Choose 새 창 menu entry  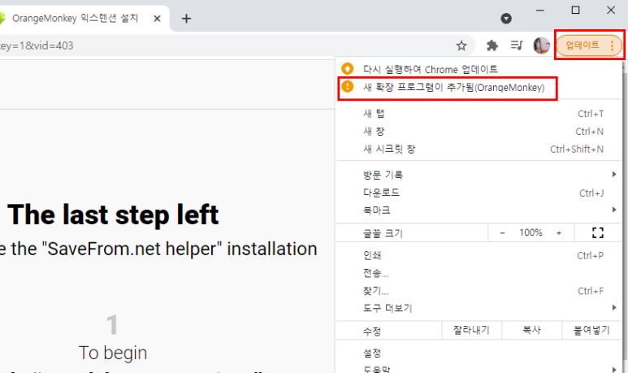[x=479, y=132]
